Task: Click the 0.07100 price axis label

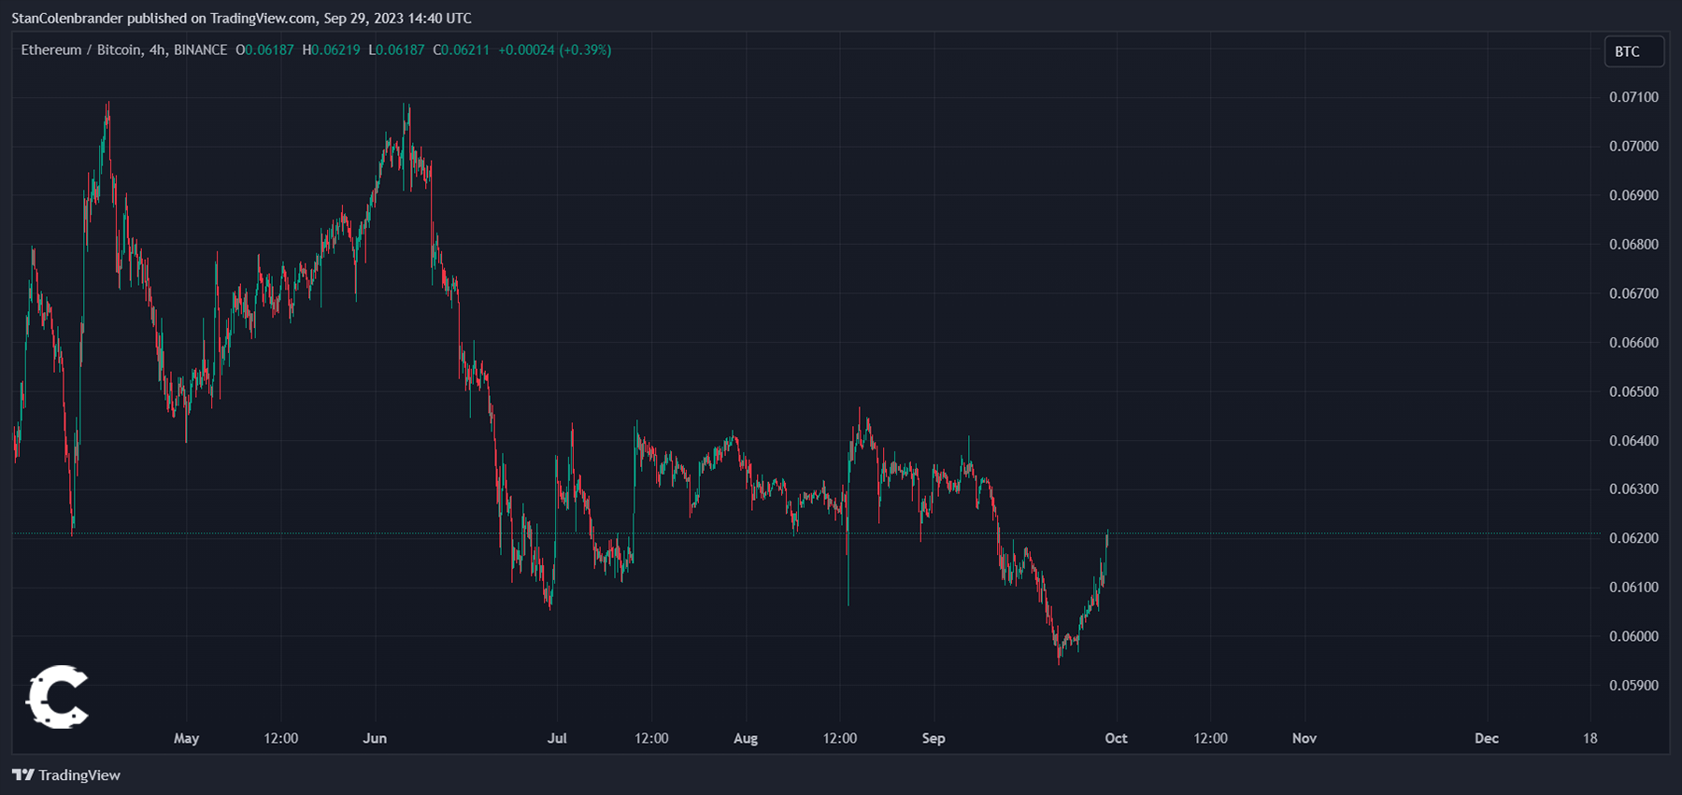Action: pyautogui.click(x=1633, y=97)
